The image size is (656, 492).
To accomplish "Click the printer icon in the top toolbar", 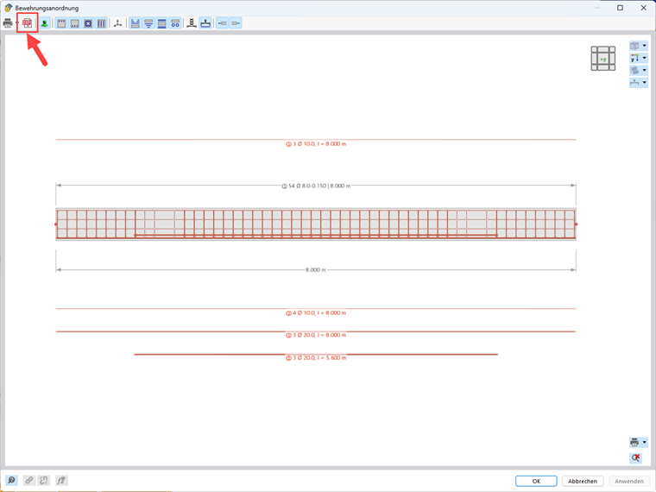I will click(x=8, y=23).
